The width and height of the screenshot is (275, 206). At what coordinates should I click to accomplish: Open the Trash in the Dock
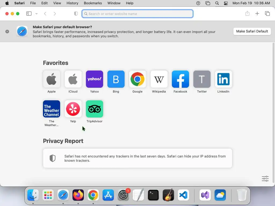click(x=242, y=195)
